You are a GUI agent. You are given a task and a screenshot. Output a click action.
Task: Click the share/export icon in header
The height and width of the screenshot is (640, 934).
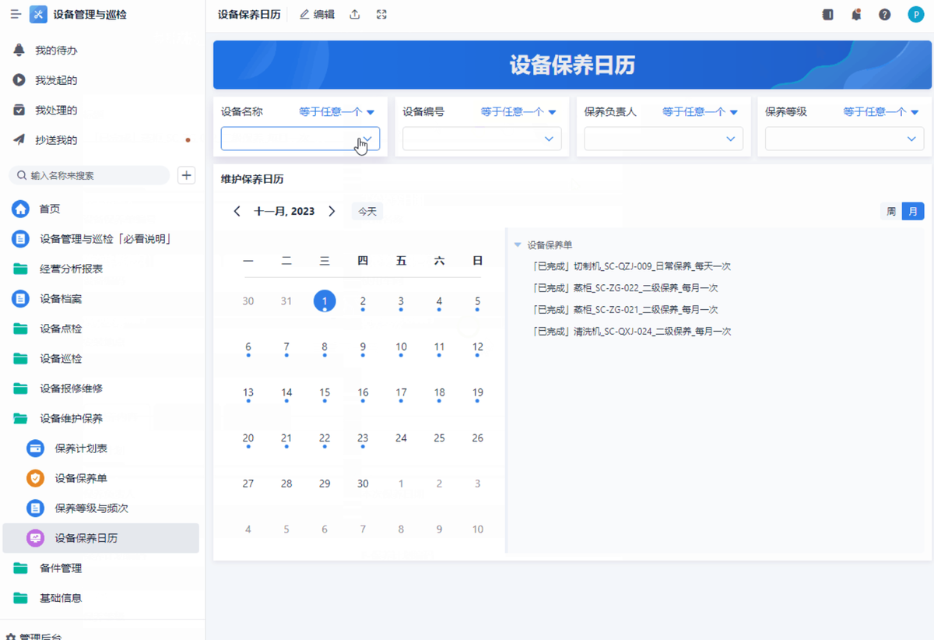click(355, 15)
